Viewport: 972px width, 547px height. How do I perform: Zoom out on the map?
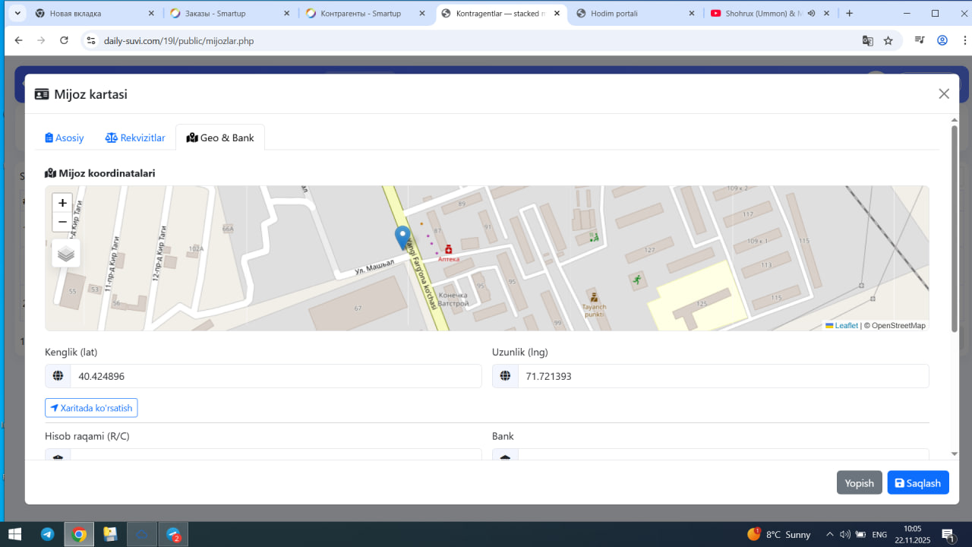click(62, 222)
